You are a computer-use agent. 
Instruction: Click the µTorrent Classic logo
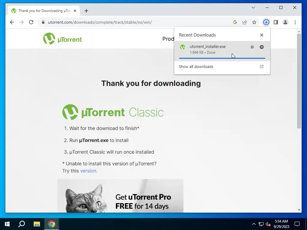(x=113, y=112)
